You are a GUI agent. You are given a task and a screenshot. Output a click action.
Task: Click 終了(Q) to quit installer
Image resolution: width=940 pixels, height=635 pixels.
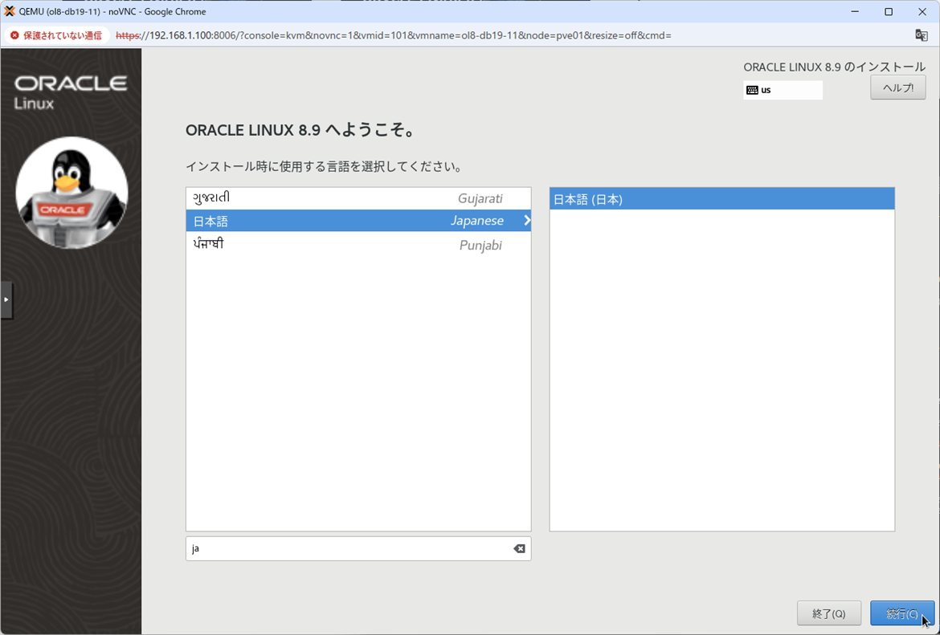(829, 613)
